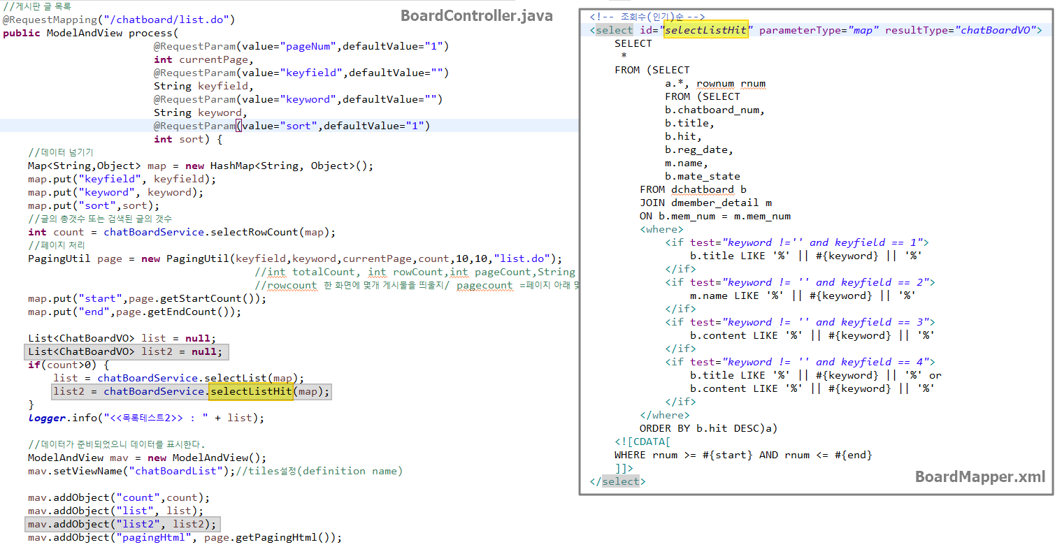This screenshot has height=547, width=1062.
Task: Click the 'ORDER BY b.hit DESC)a)' line
Action: (708, 428)
